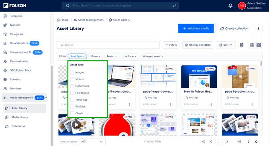Go to the last page of results
The image size is (269, 146).
point(256,142)
